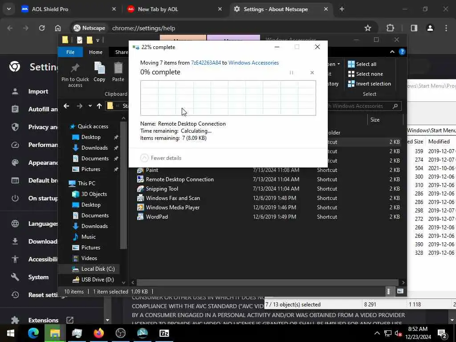
Task: Pause the file move operation
Action: (291, 73)
